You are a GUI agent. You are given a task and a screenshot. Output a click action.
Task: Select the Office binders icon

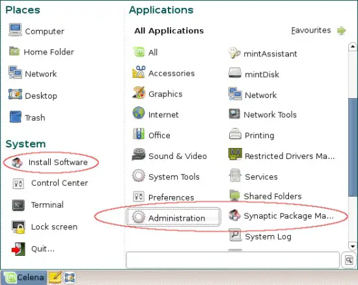click(139, 134)
